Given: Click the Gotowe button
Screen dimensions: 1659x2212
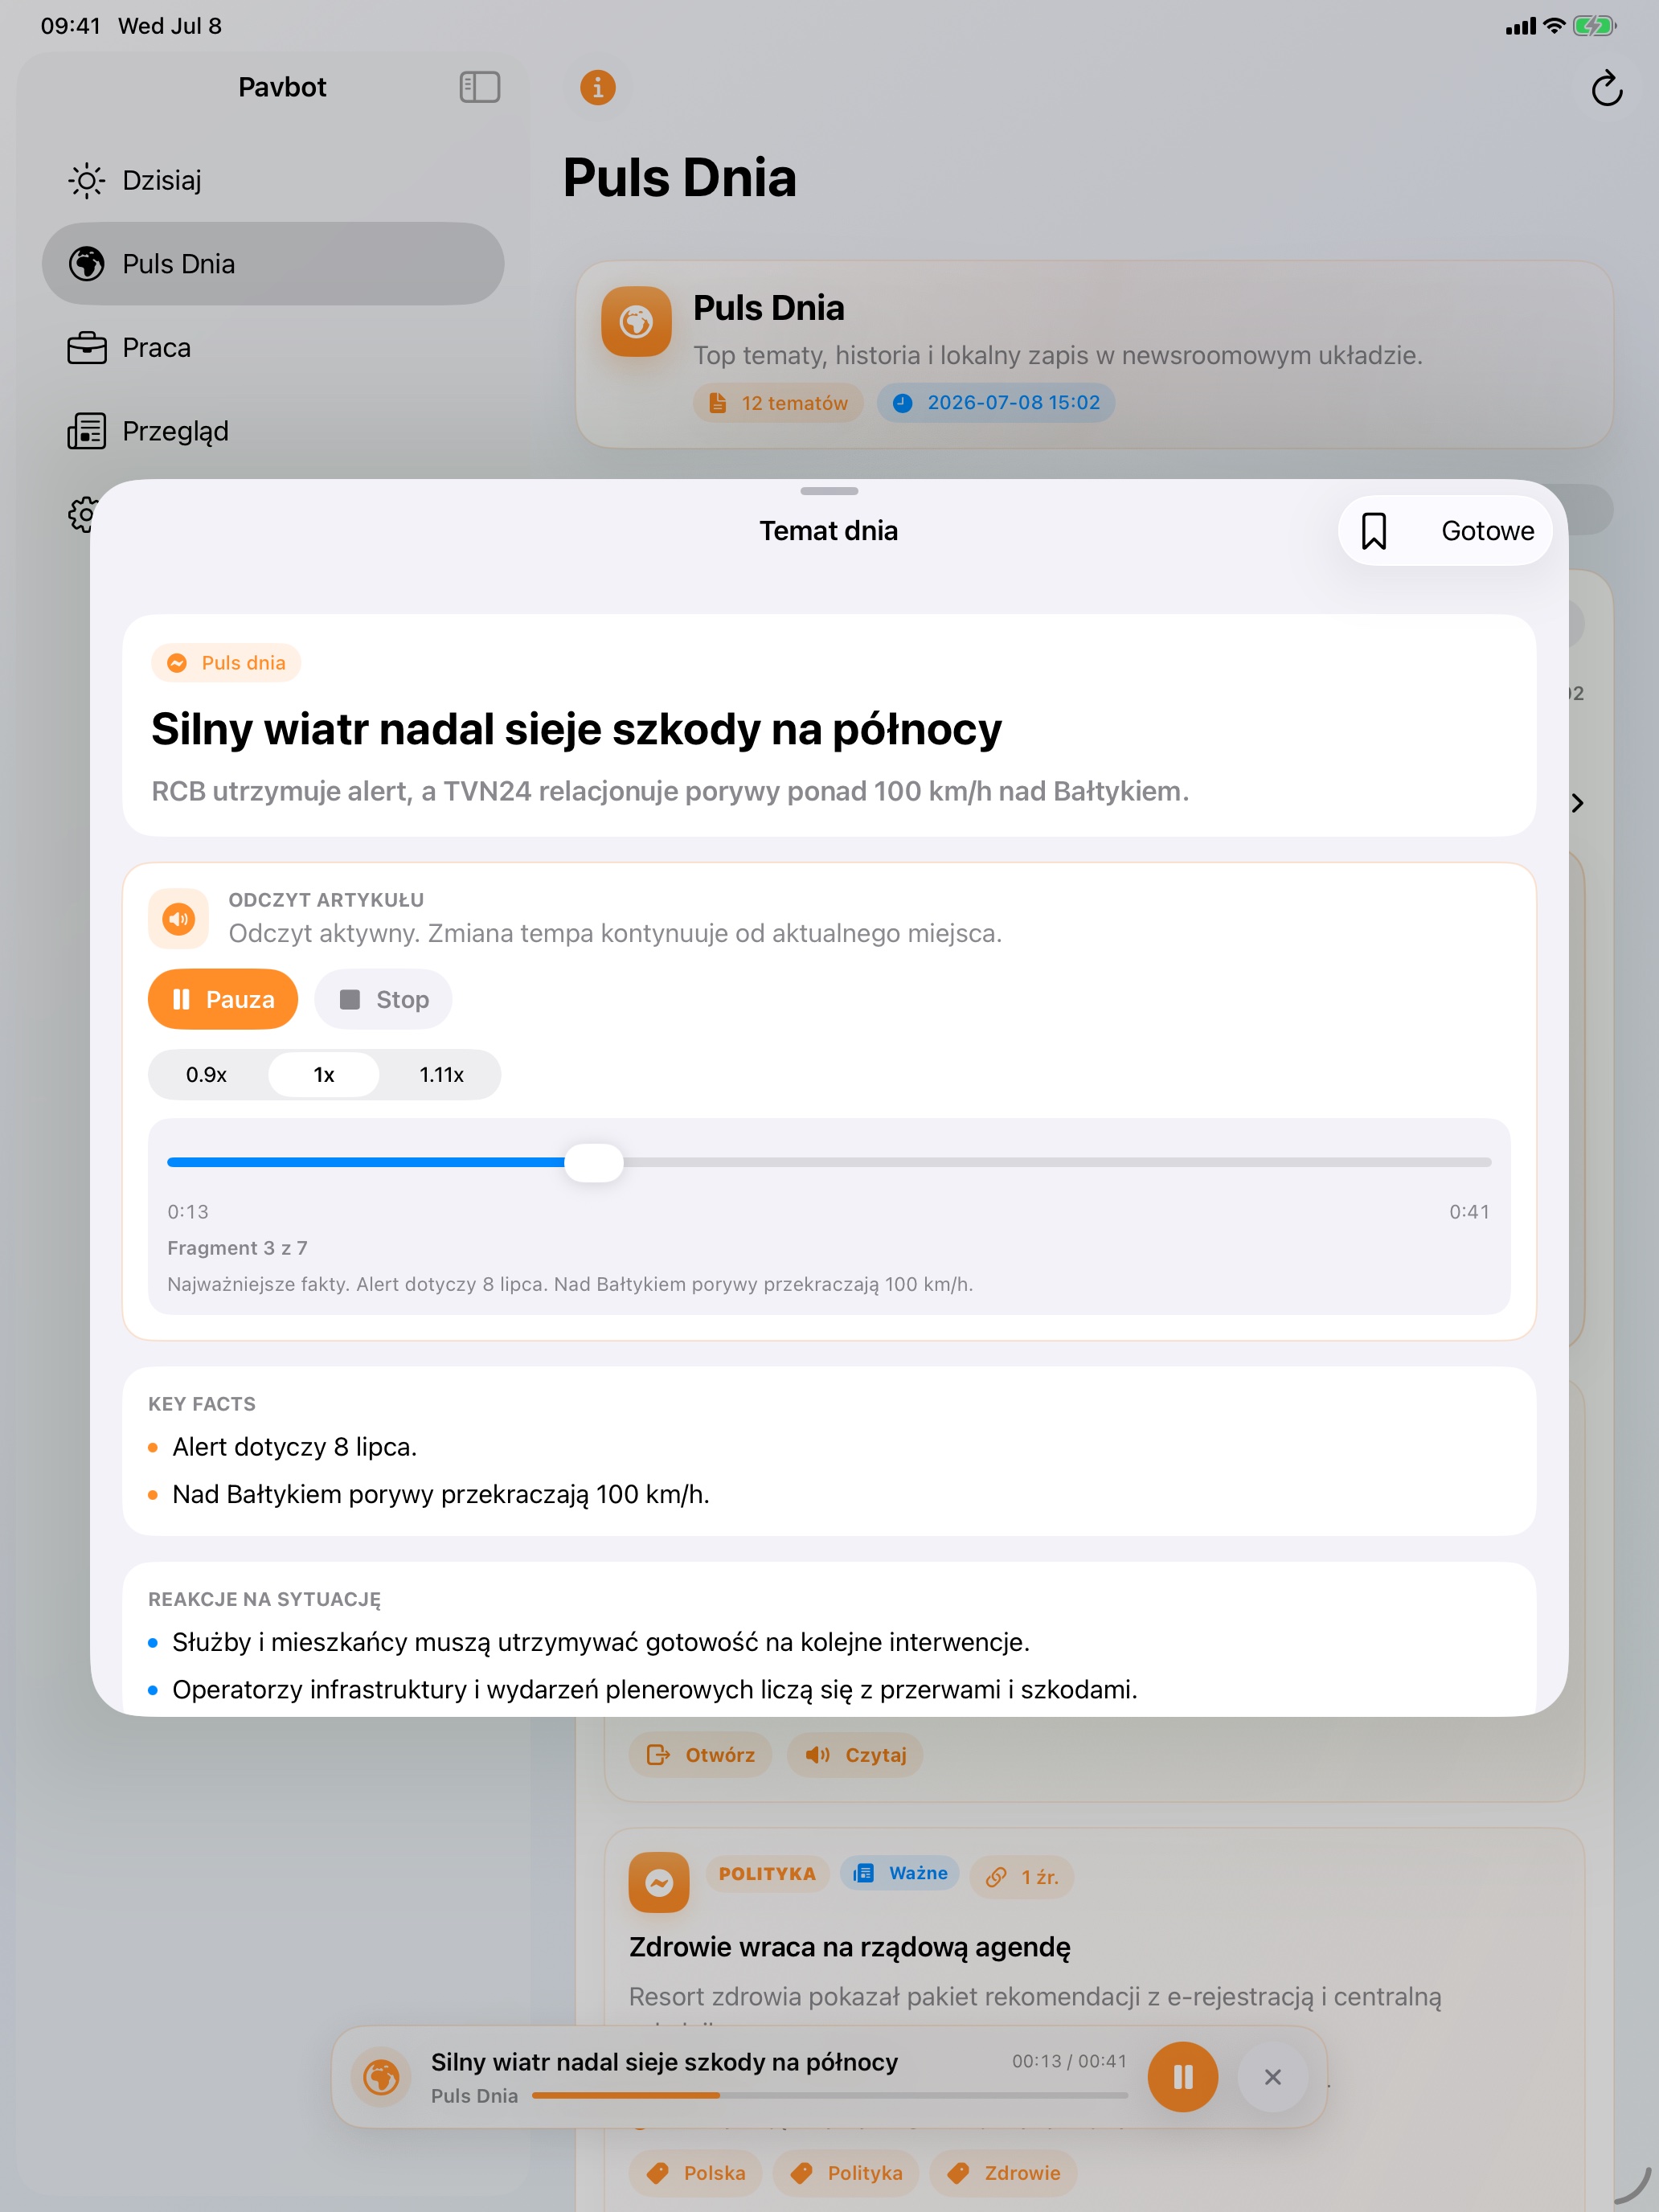Looking at the screenshot, I should click(1487, 531).
